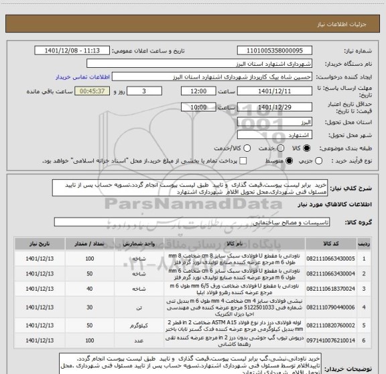The height and width of the screenshot is (374, 386).
Task: Choose the جزیی purchase process option
Action: [x=318, y=161]
